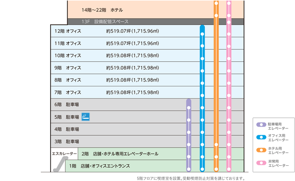The height and width of the screenshot is (181, 295).
Task: Select the ホテル用エレベーター legend label
Action: click(278, 151)
